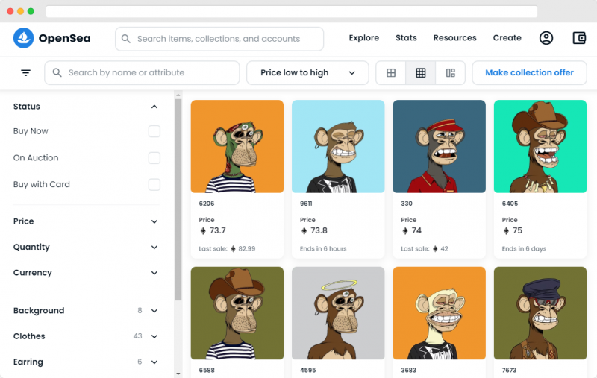The width and height of the screenshot is (597, 378).
Task: Click the Ethereum icon beside 73.7
Action: click(203, 231)
